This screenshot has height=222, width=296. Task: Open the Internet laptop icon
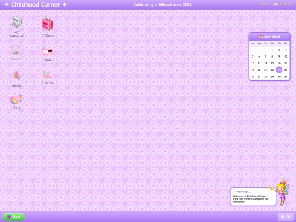[48, 77]
